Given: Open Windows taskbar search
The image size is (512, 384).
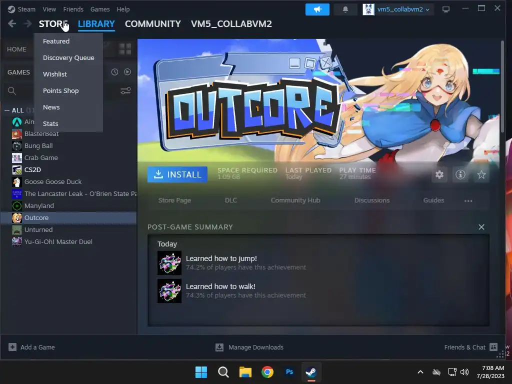Looking at the screenshot, I should (223, 372).
